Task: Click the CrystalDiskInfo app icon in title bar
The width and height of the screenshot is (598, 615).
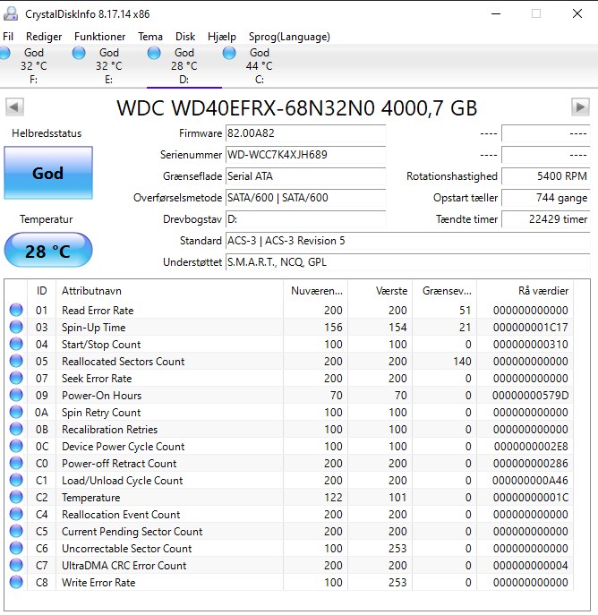Action: 11,13
